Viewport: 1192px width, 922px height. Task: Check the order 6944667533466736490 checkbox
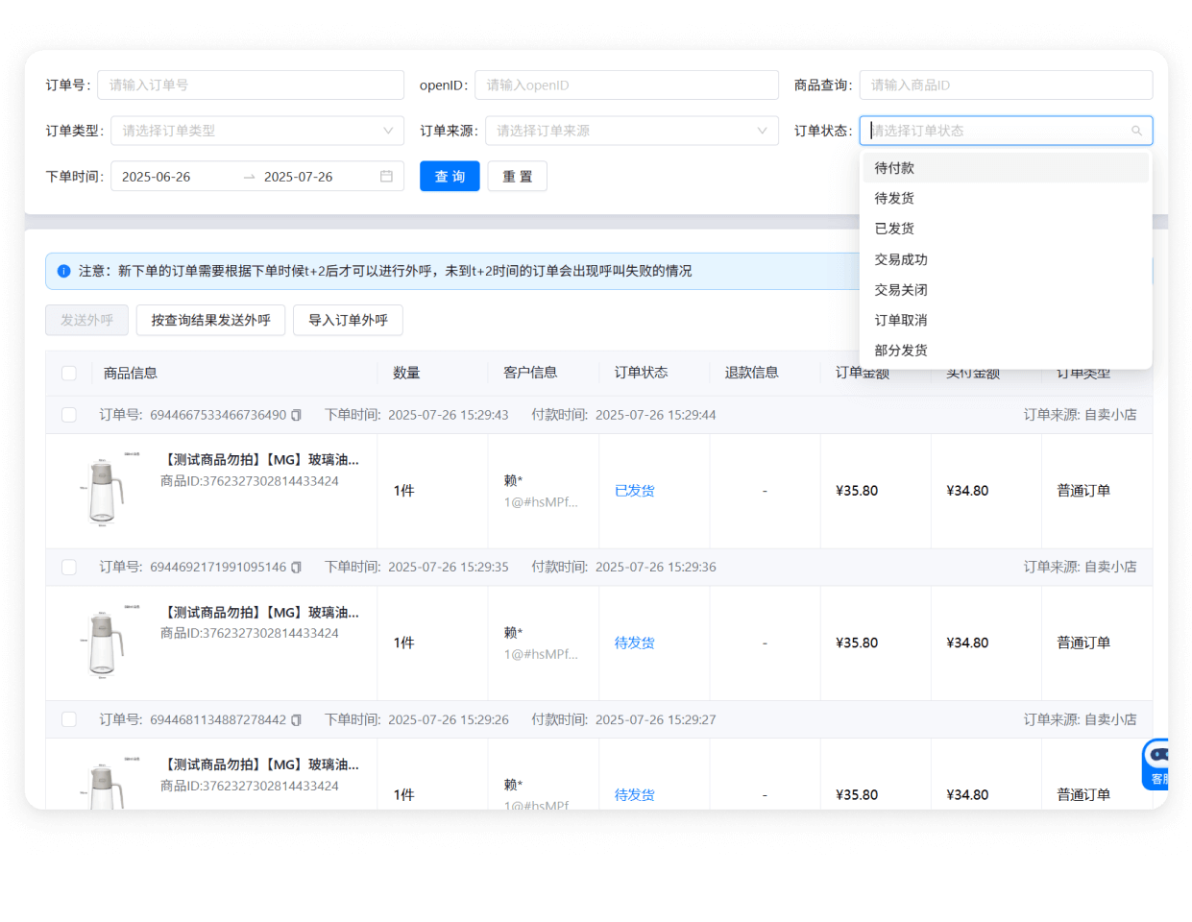tap(69, 415)
